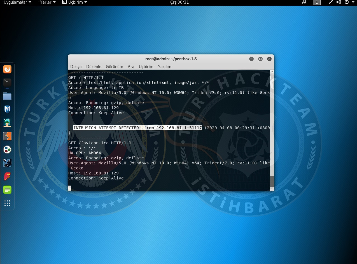Click the Accept: */* line
The width and height of the screenshot is (357, 264).
tap(82, 148)
